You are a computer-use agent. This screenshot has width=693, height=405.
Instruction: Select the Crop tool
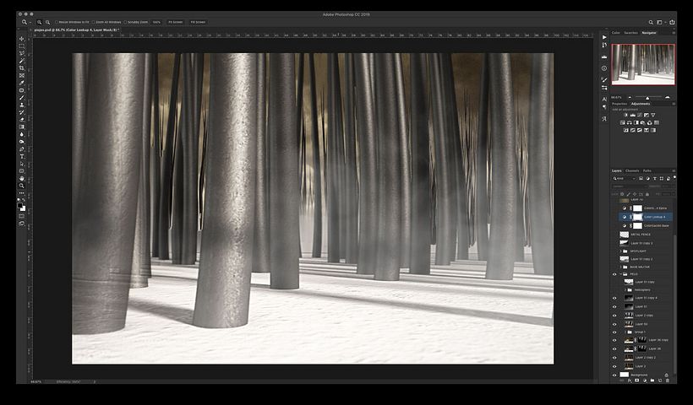[22, 68]
